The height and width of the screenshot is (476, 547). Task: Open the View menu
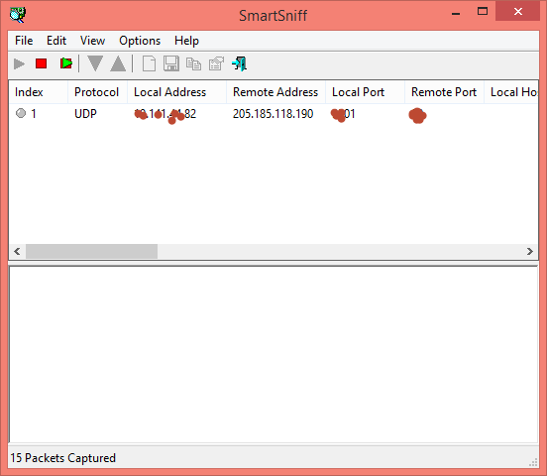click(92, 41)
